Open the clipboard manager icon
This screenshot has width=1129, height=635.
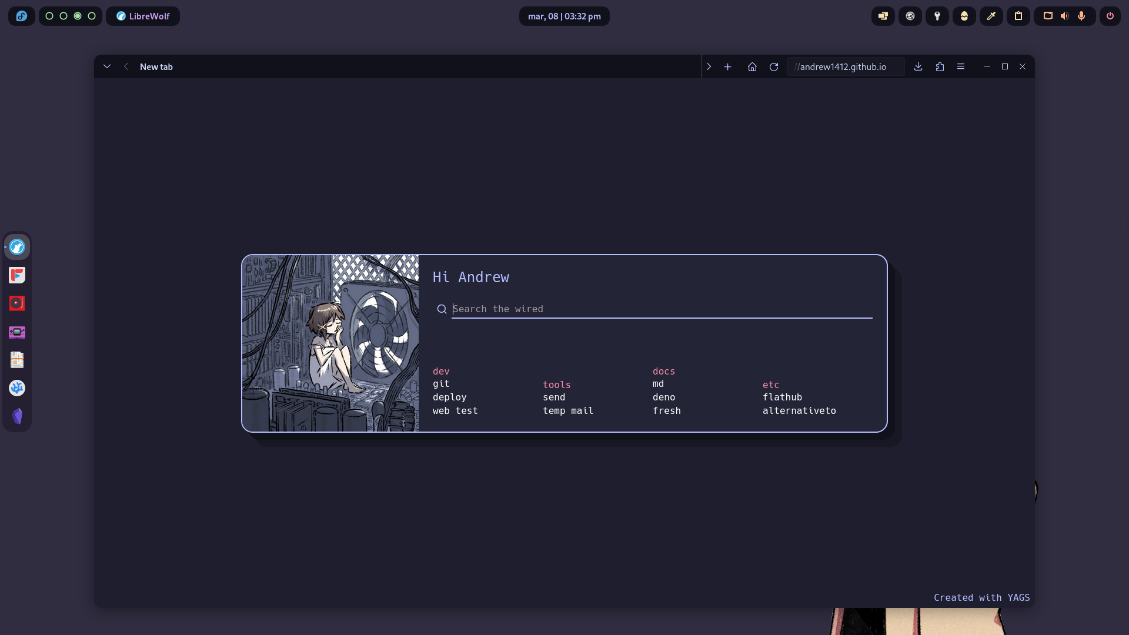(1018, 16)
